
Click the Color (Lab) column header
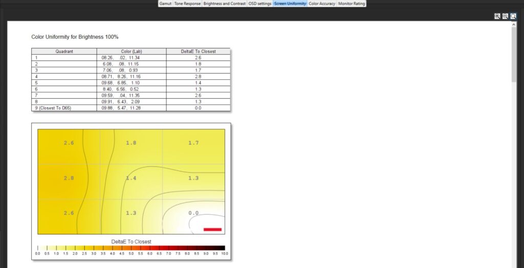(131, 51)
